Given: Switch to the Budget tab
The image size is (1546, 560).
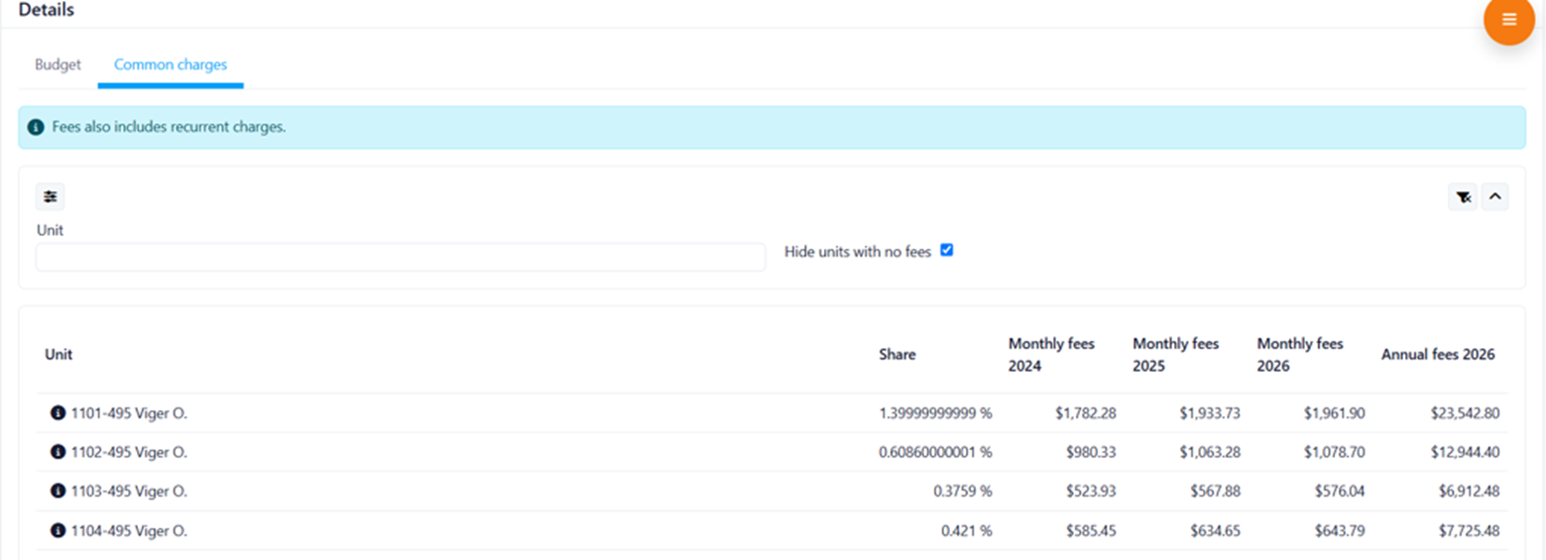Looking at the screenshot, I should (59, 64).
